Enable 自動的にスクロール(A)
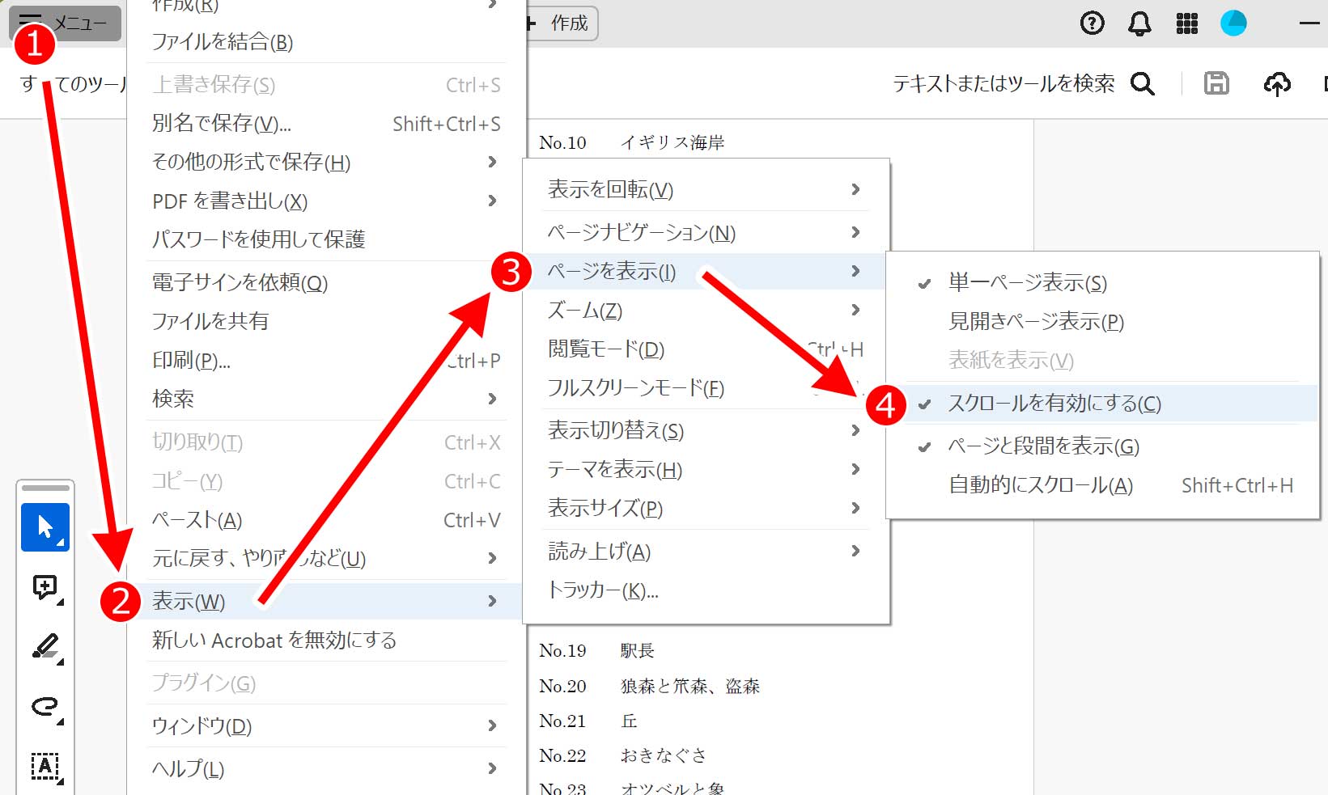Viewport: 1328px width, 795px height. tap(1103, 484)
